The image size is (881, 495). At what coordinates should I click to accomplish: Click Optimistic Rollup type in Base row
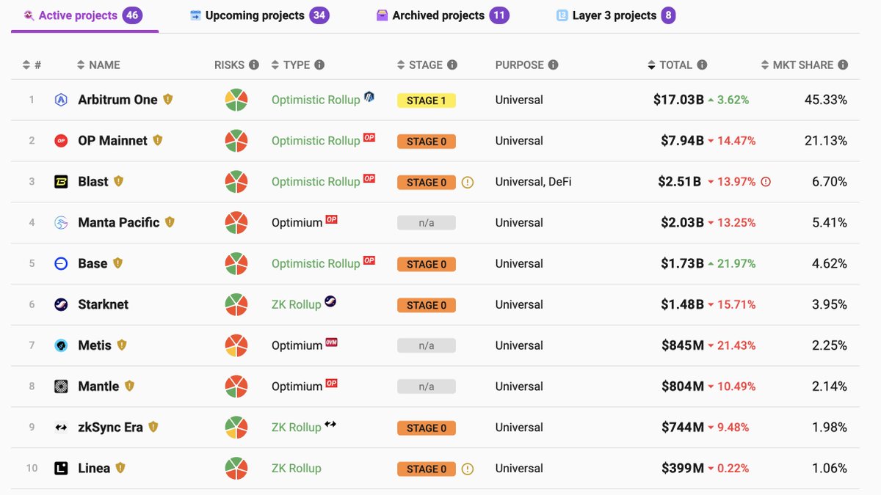(316, 264)
